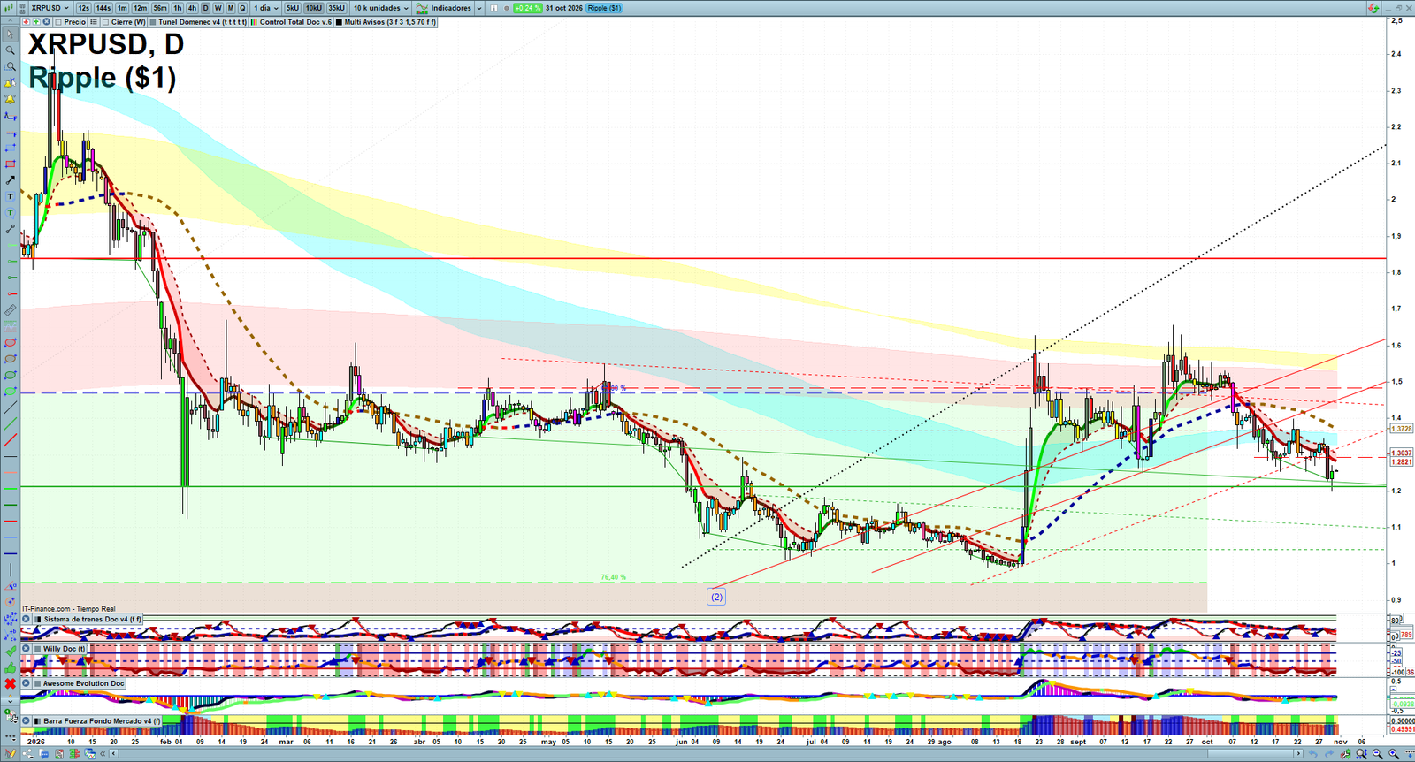
Task: Click the 5kU units button
Action: coord(293,8)
